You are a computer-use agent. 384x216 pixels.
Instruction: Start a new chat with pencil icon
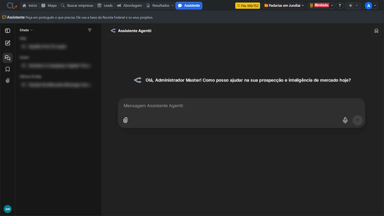[x=8, y=43]
